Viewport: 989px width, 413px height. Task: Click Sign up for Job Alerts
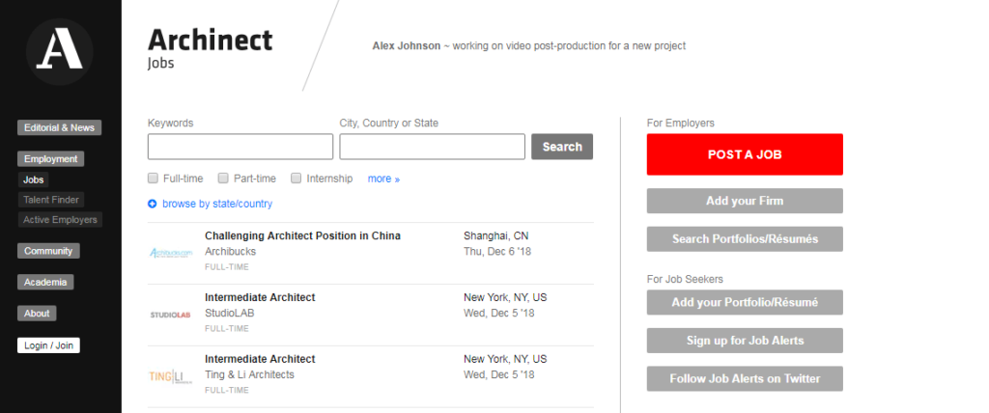click(745, 341)
